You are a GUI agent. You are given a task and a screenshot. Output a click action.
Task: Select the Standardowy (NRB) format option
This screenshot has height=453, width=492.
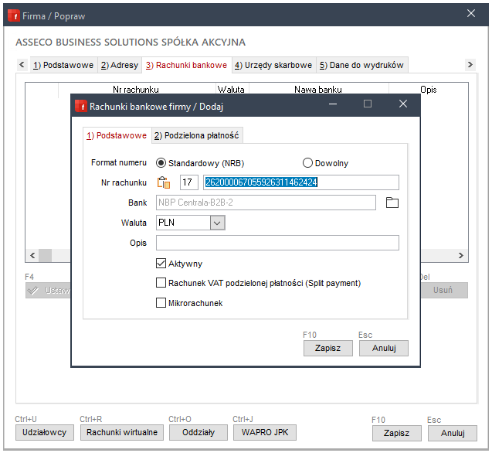pos(161,163)
